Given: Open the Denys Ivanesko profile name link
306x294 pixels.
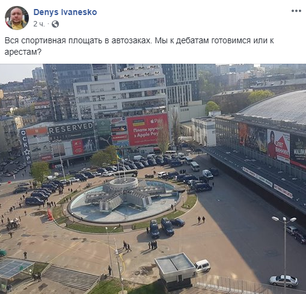Looking at the screenshot, I should click(65, 12).
